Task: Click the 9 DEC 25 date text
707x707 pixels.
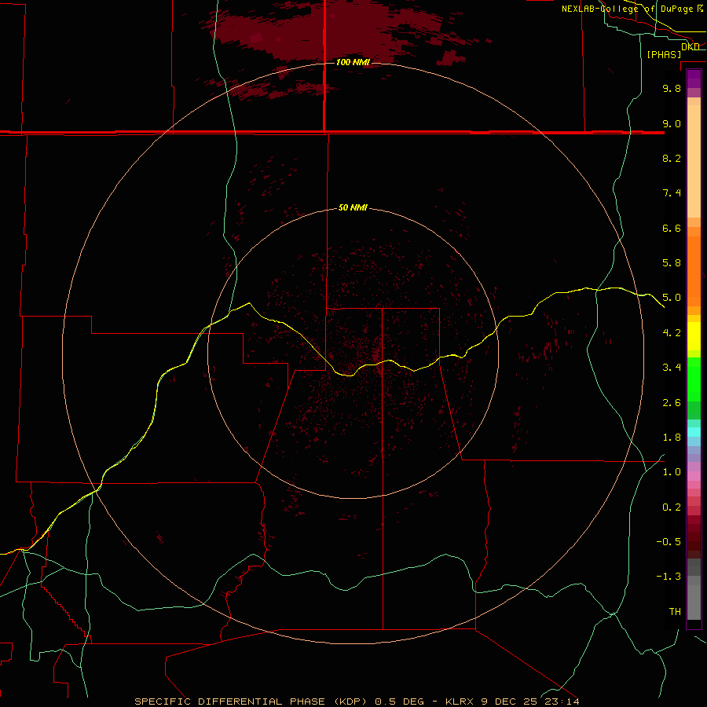Action: click(x=510, y=702)
